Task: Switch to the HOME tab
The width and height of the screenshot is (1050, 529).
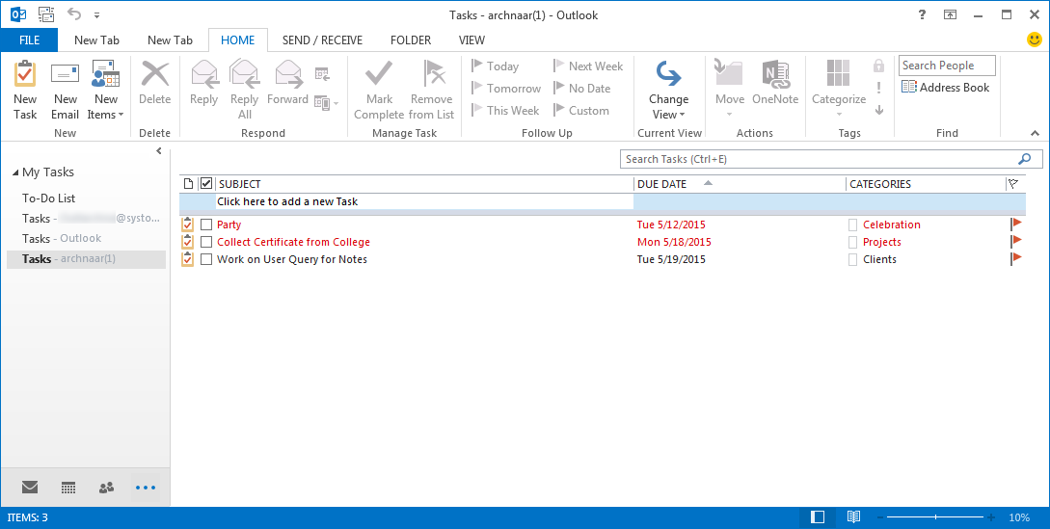Action: click(238, 40)
